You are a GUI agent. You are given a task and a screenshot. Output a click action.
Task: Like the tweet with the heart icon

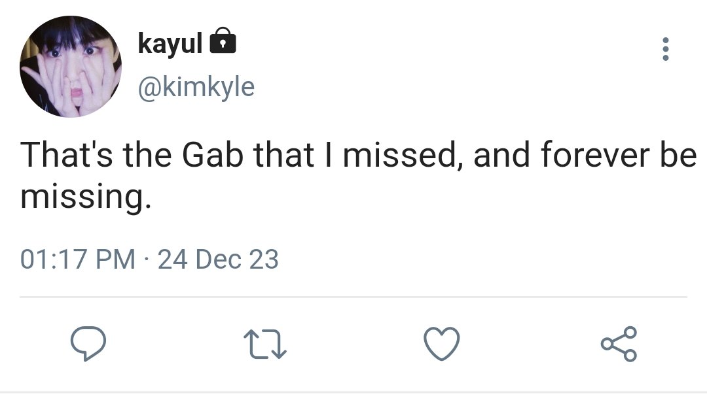442,345
